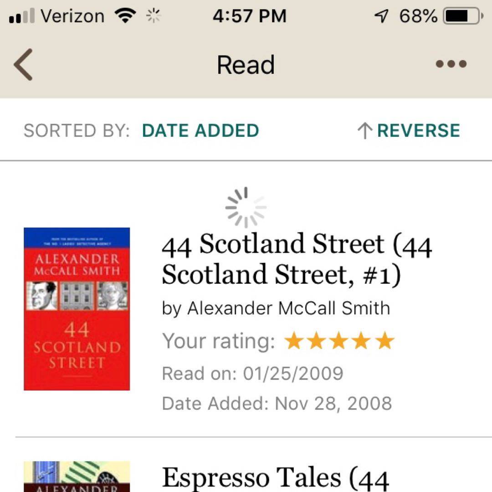492x492 pixels.
Task: Tap the location services arrow icon
Action: [381, 17]
